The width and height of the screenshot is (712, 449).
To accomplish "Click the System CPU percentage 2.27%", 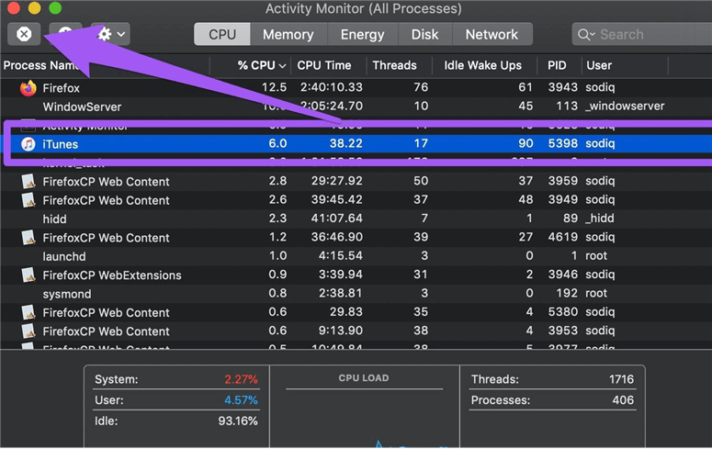I will 241,379.
